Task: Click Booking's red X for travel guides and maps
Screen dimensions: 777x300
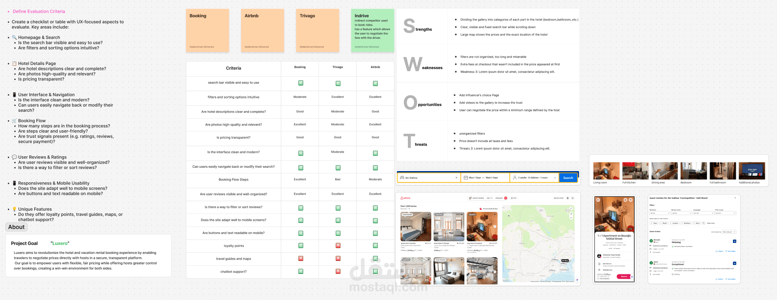Action: click(x=301, y=258)
